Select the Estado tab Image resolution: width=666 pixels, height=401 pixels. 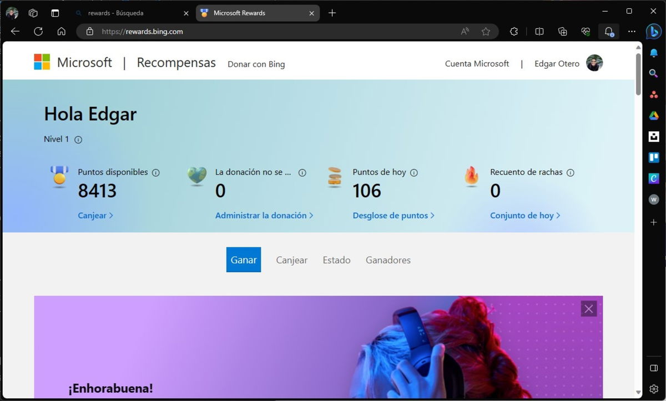coord(336,260)
